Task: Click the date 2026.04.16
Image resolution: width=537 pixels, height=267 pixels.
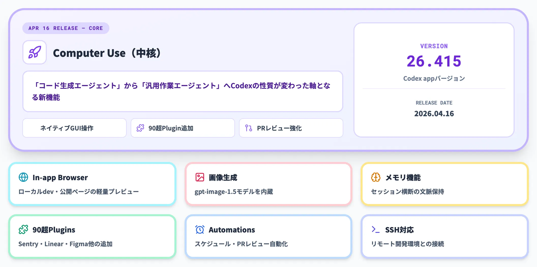Action: pyautogui.click(x=434, y=113)
